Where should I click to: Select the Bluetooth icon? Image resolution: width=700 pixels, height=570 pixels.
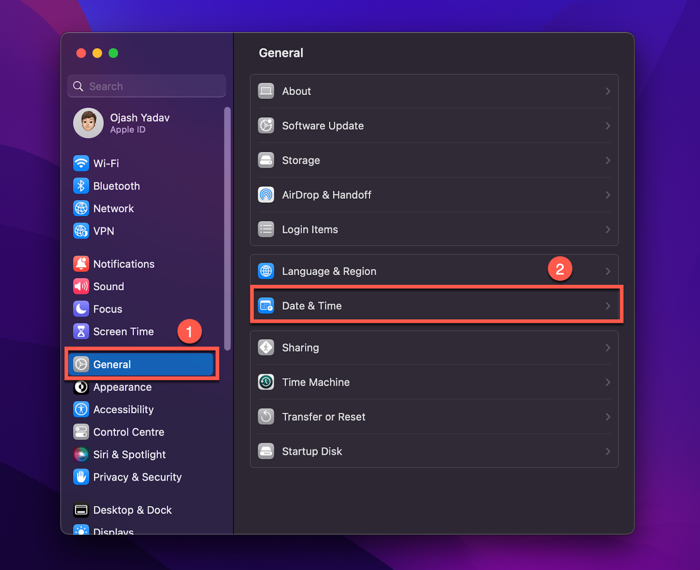point(81,186)
